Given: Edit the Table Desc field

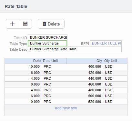Looking at the screenshot, I should tap(75, 49).
